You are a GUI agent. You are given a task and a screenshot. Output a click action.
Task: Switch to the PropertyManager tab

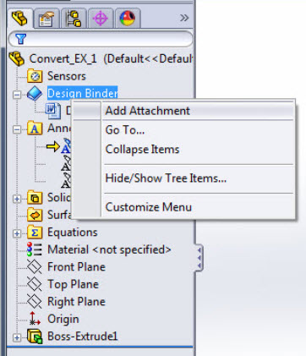coord(46,19)
